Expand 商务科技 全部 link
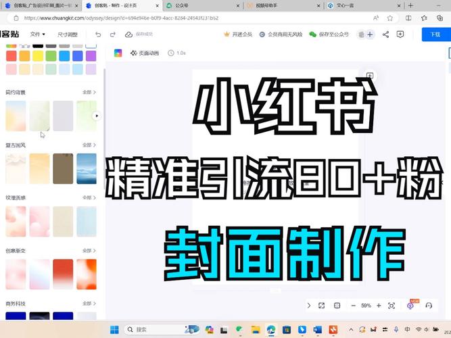The height and width of the screenshot is (338, 451). [89, 304]
